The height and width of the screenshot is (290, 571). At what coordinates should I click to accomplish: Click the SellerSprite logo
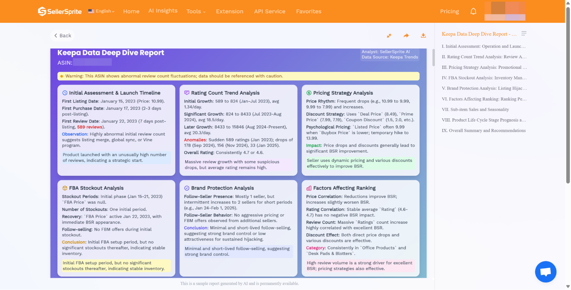pos(60,11)
